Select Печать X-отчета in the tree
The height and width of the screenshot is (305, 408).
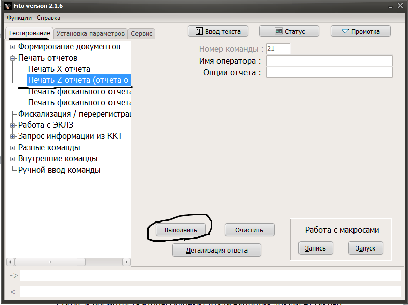click(59, 69)
